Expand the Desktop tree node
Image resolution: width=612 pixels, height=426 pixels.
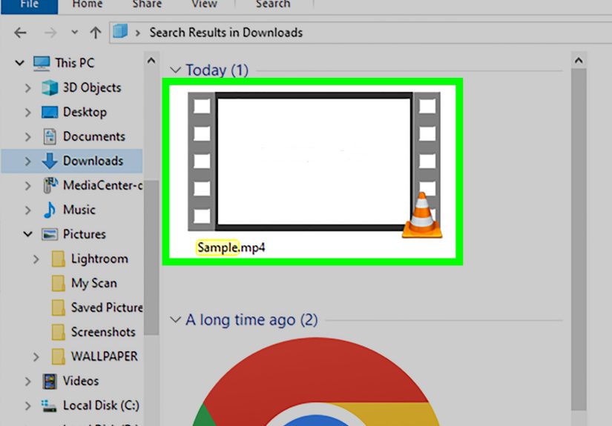27,113
